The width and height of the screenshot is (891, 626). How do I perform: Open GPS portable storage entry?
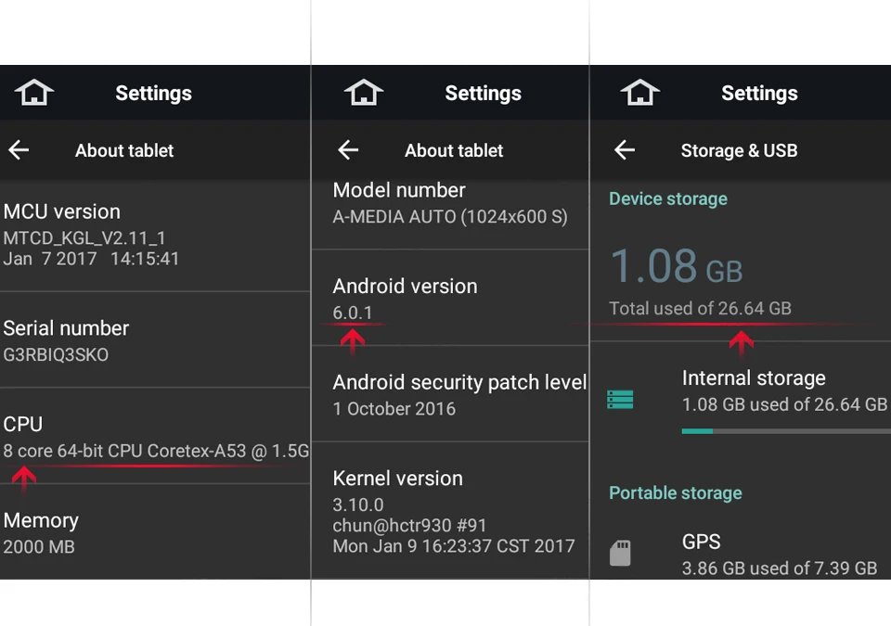[741, 553]
